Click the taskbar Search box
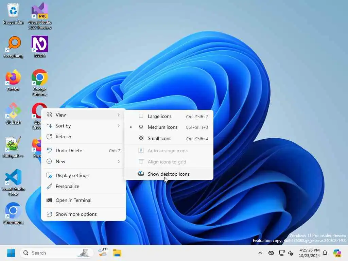 click(57, 253)
